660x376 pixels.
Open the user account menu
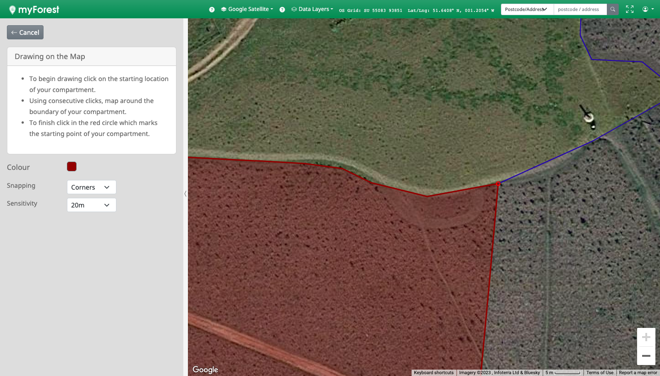(648, 9)
